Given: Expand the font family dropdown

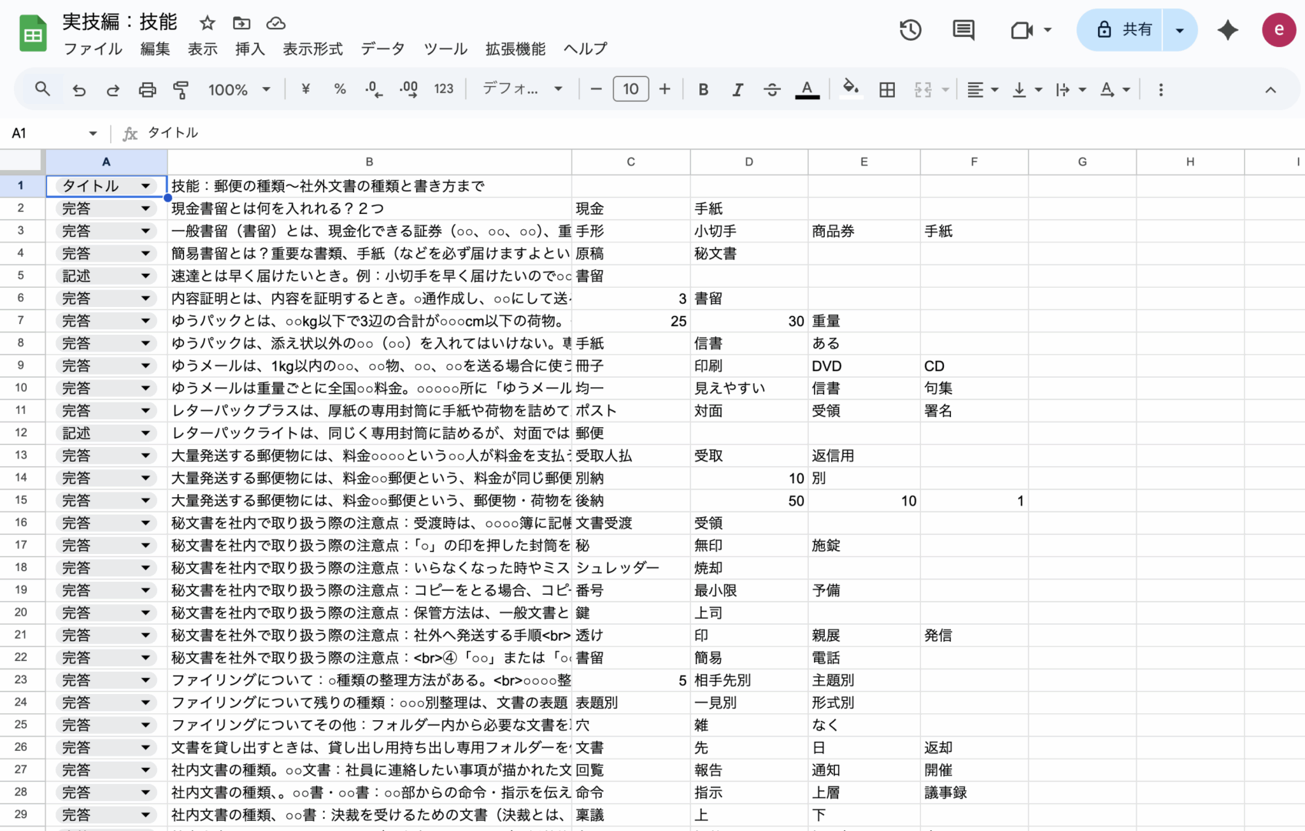Looking at the screenshot, I should pos(522,89).
